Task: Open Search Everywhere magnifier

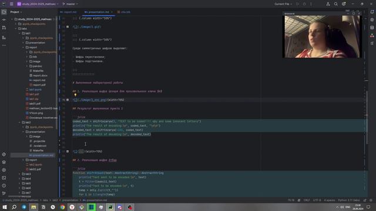Action: (335, 4)
